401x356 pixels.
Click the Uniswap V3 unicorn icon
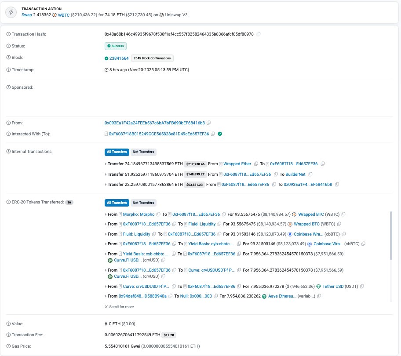coord(161,15)
